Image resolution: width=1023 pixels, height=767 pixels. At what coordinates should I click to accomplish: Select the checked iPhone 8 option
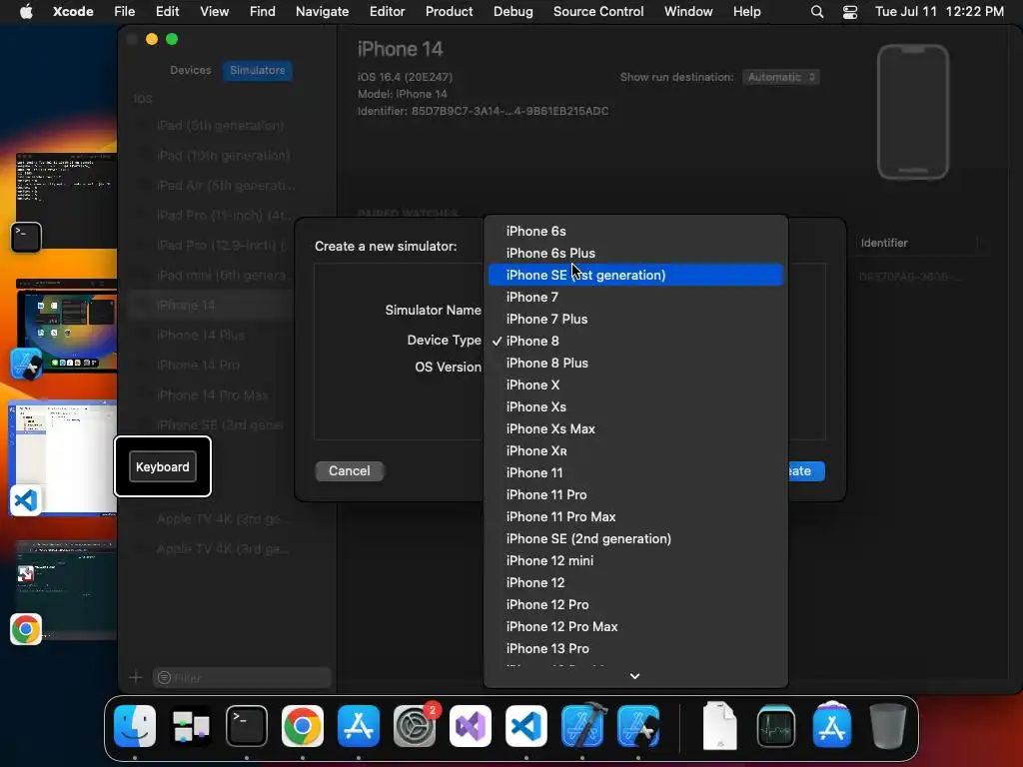click(635, 342)
